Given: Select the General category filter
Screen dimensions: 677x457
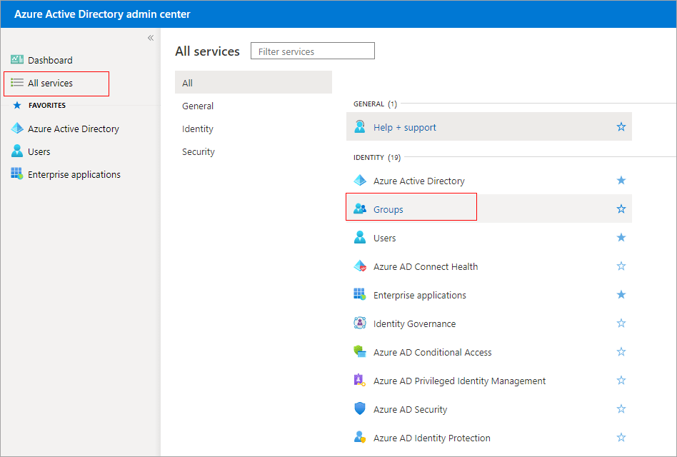Looking at the screenshot, I should point(198,106).
